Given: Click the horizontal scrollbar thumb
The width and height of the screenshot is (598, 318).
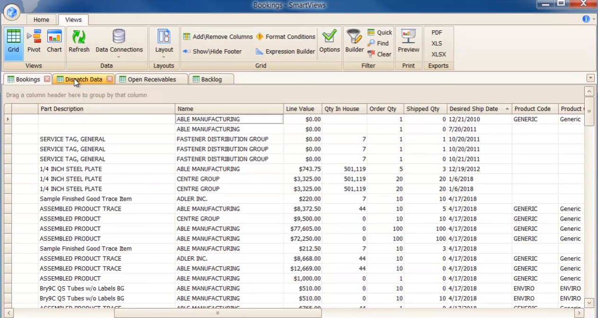Looking at the screenshot, I should coord(218,313).
